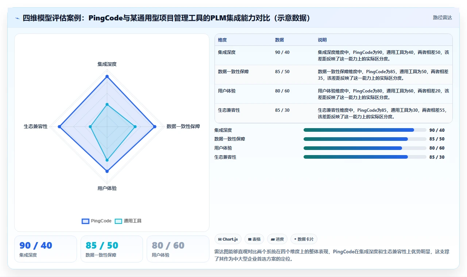This screenshot has height=277, width=467.
Task: Select the 数据卡片 chip
Action: click(304, 239)
